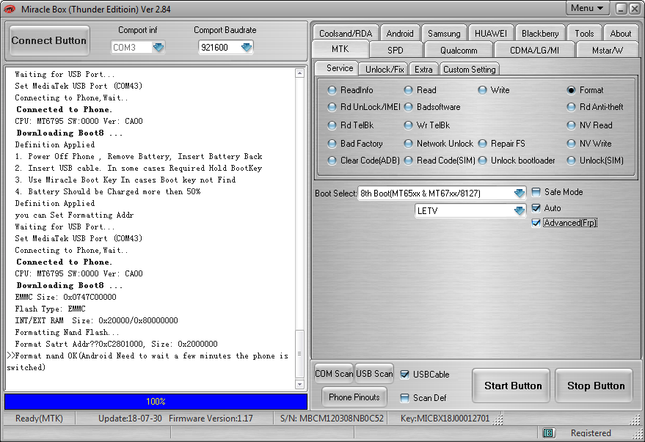The image size is (645, 442).
Task: Switch to the Samsung tab
Action: tap(444, 33)
